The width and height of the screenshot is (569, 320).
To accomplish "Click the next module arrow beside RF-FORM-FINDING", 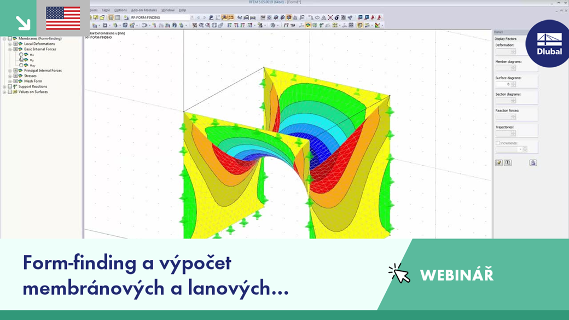I will 204,18.
